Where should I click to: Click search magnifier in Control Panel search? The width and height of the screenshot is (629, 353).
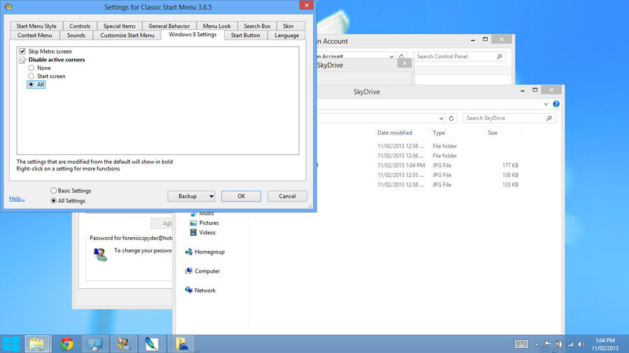[x=500, y=57]
